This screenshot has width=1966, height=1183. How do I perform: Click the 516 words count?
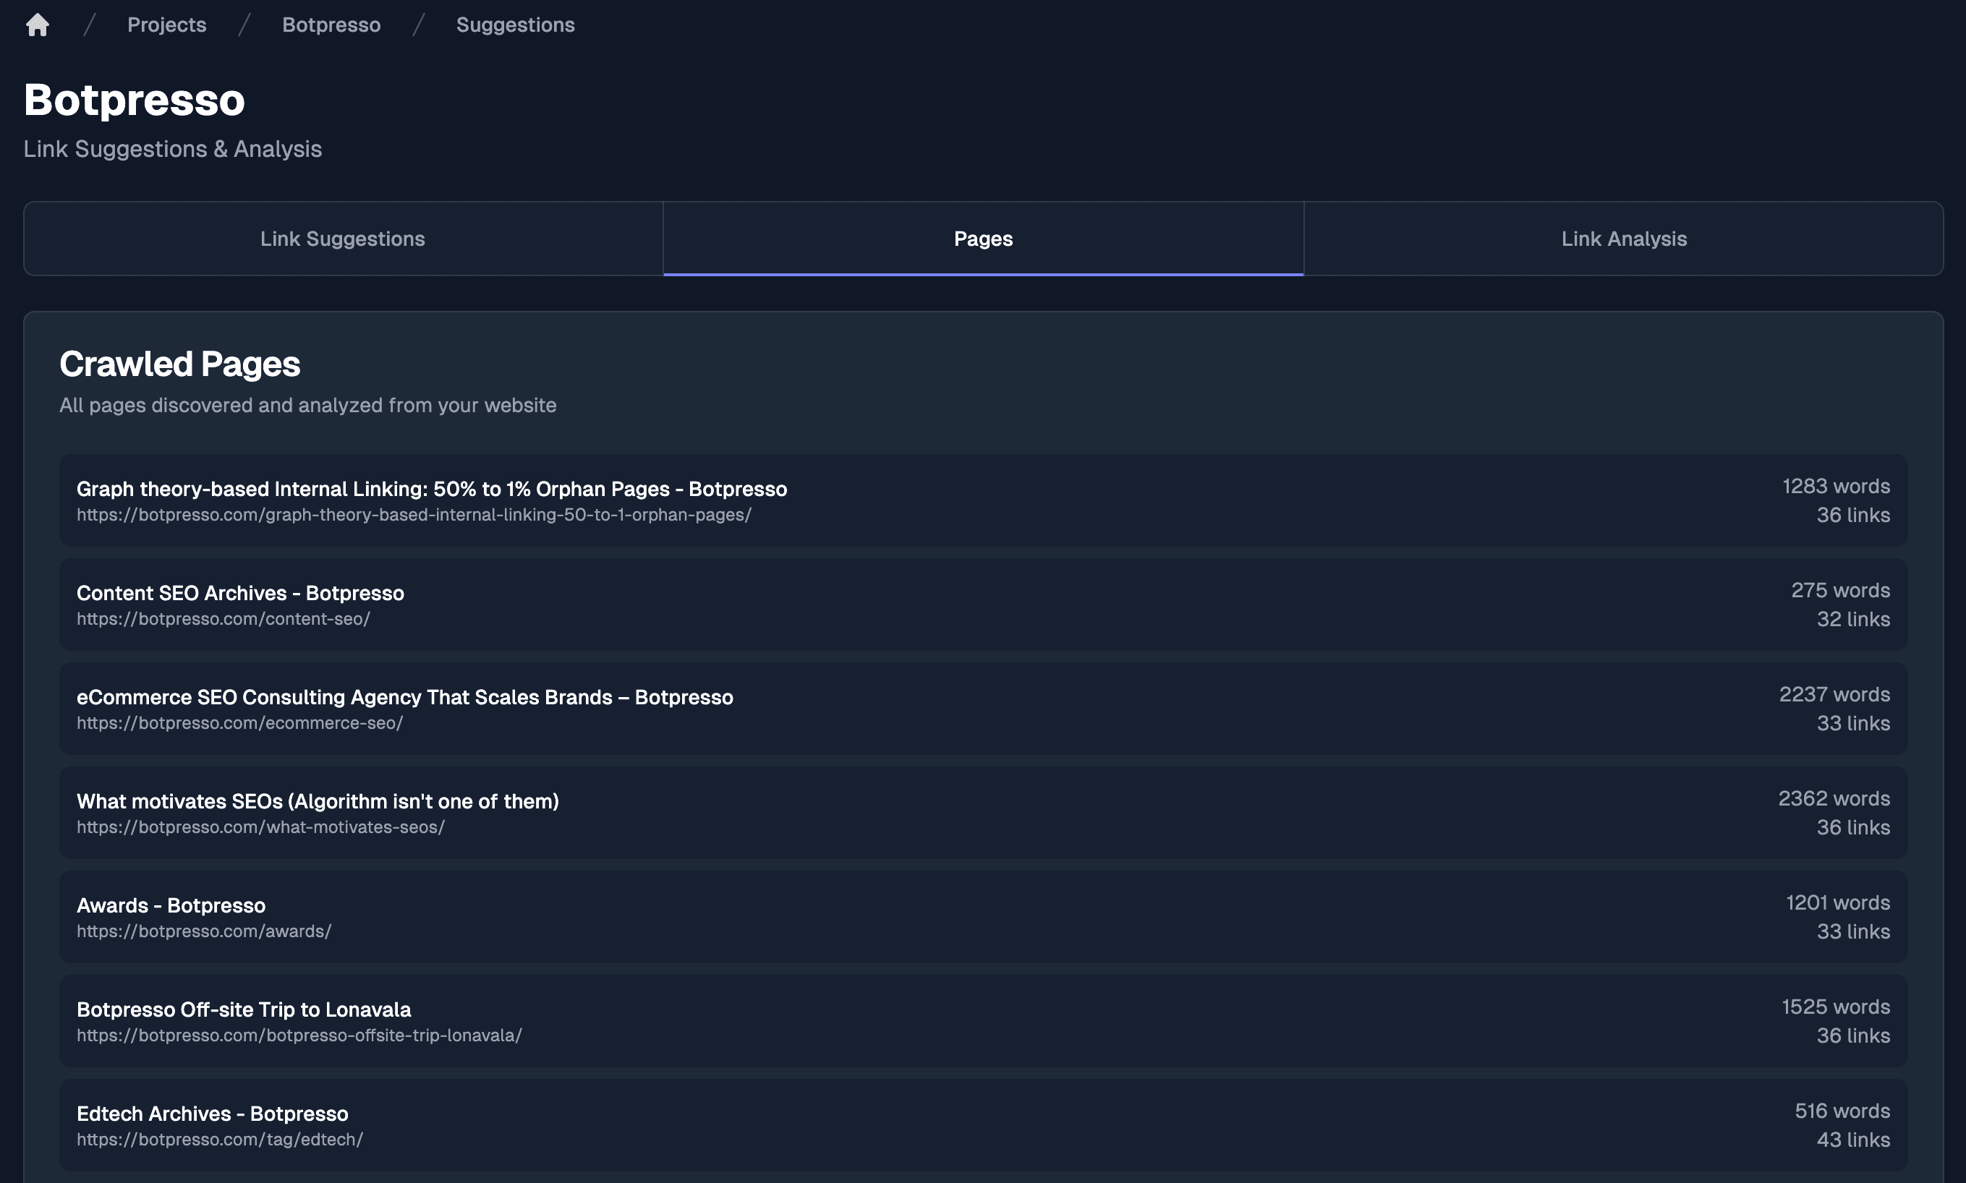(1842, 1111)
